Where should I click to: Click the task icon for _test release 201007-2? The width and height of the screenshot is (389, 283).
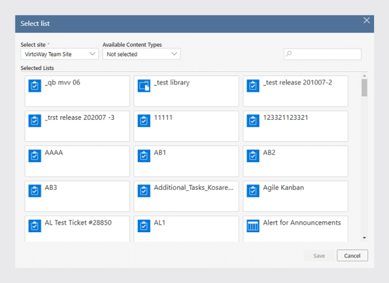click(253, 86)
